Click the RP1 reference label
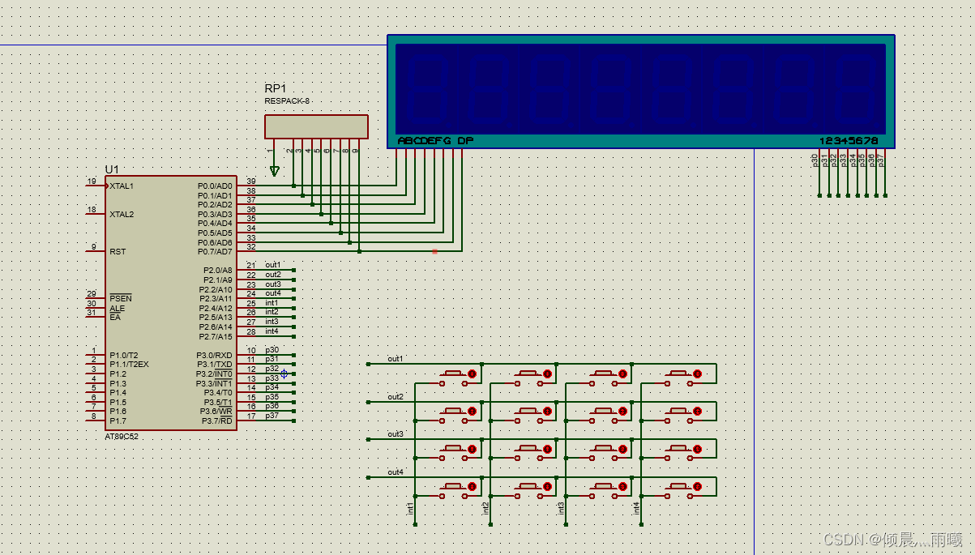Viewport: 975px width, 555px height. click(x=276, y=88)
